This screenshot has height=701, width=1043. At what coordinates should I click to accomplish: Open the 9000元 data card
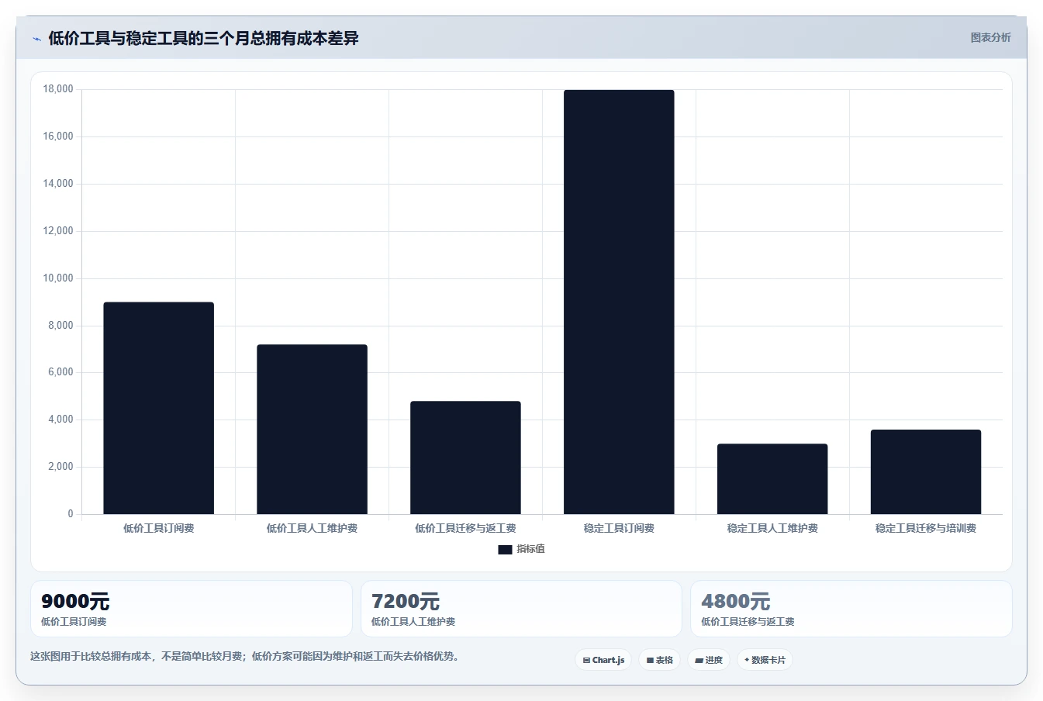point(191,609)
